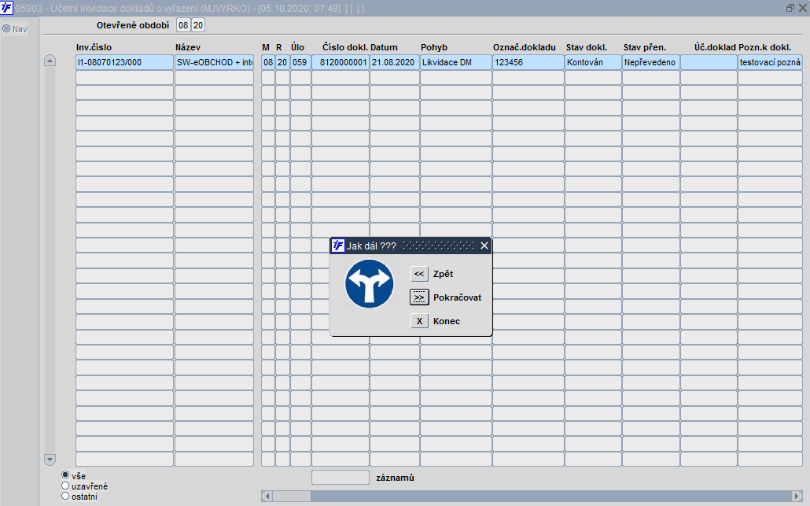Click the Pohyb cell Likvidace DM
Viewport: 810px width, 506px height.
coord(455,62)
